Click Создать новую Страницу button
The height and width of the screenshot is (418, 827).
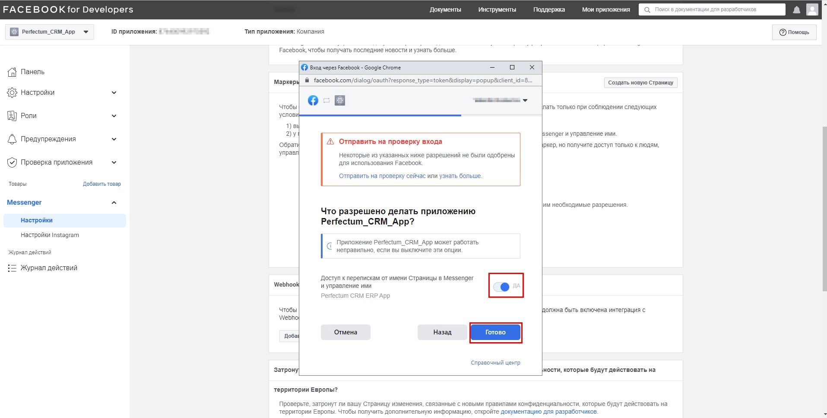pyautogui.click(x=640, y=83)
